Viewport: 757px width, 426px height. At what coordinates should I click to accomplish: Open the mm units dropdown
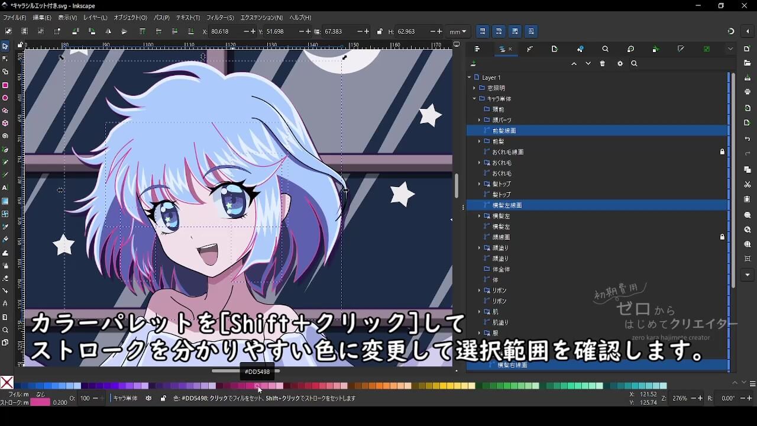pos(458,31)
